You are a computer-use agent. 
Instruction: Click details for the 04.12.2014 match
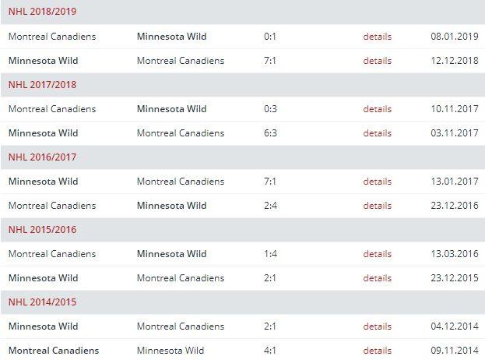tap(377, 326)
